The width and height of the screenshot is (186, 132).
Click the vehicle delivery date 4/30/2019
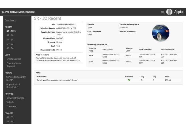(124, 28)
